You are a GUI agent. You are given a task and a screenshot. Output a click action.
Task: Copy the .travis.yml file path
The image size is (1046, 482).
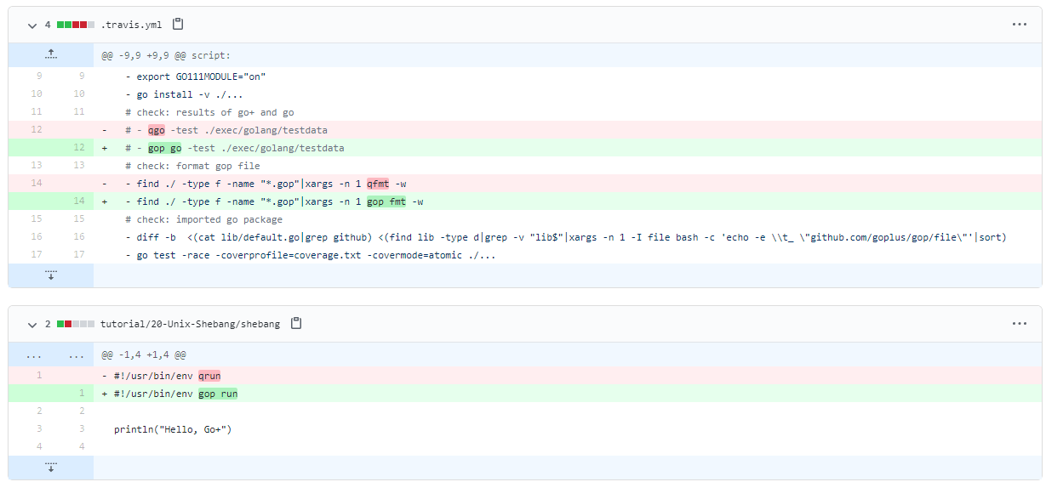(x=178, y=25)
